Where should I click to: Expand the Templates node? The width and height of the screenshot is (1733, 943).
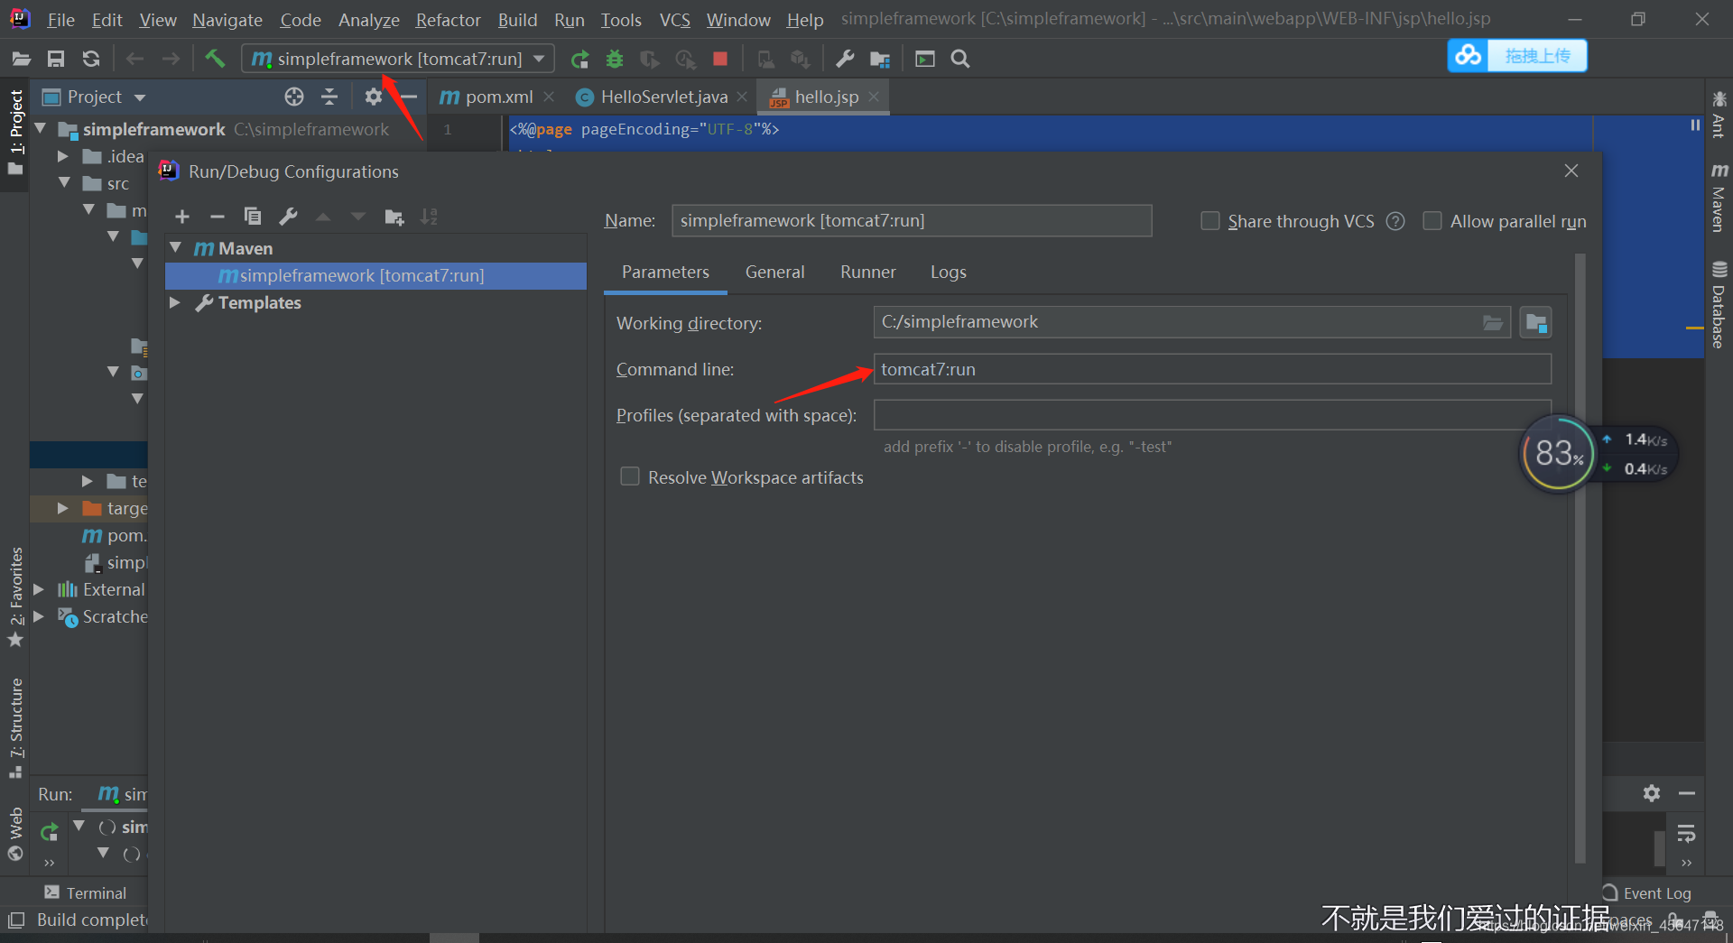175,302
